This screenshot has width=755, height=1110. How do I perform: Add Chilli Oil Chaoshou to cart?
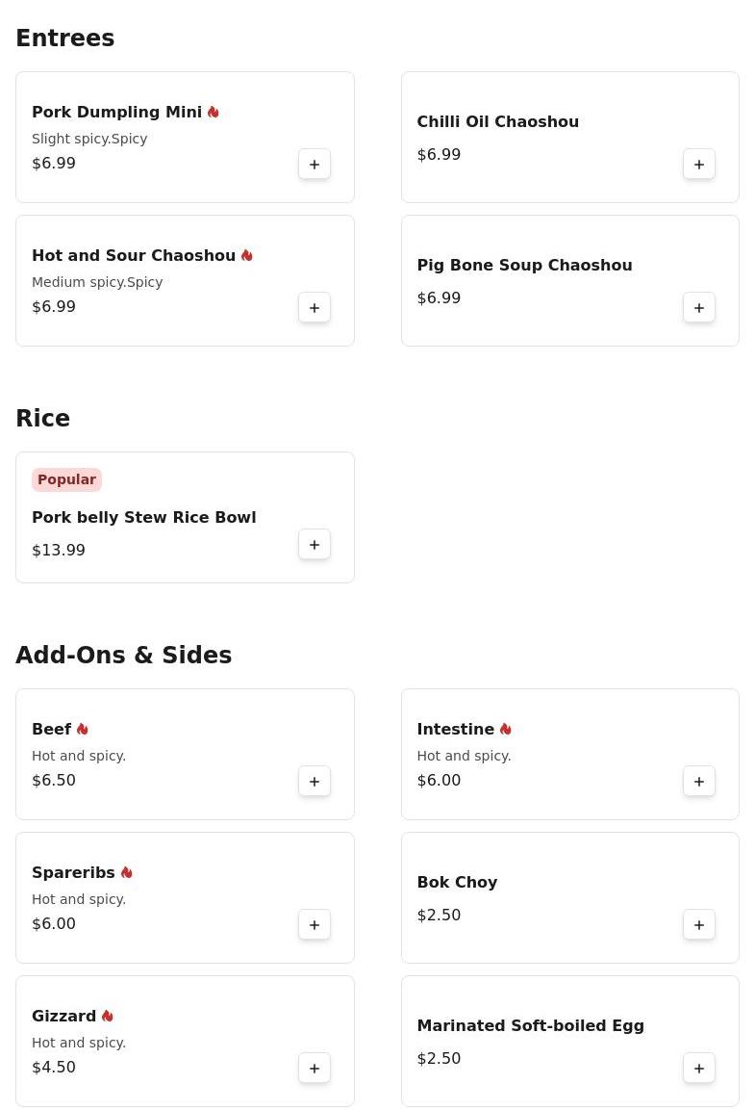[x=699, y=165]
